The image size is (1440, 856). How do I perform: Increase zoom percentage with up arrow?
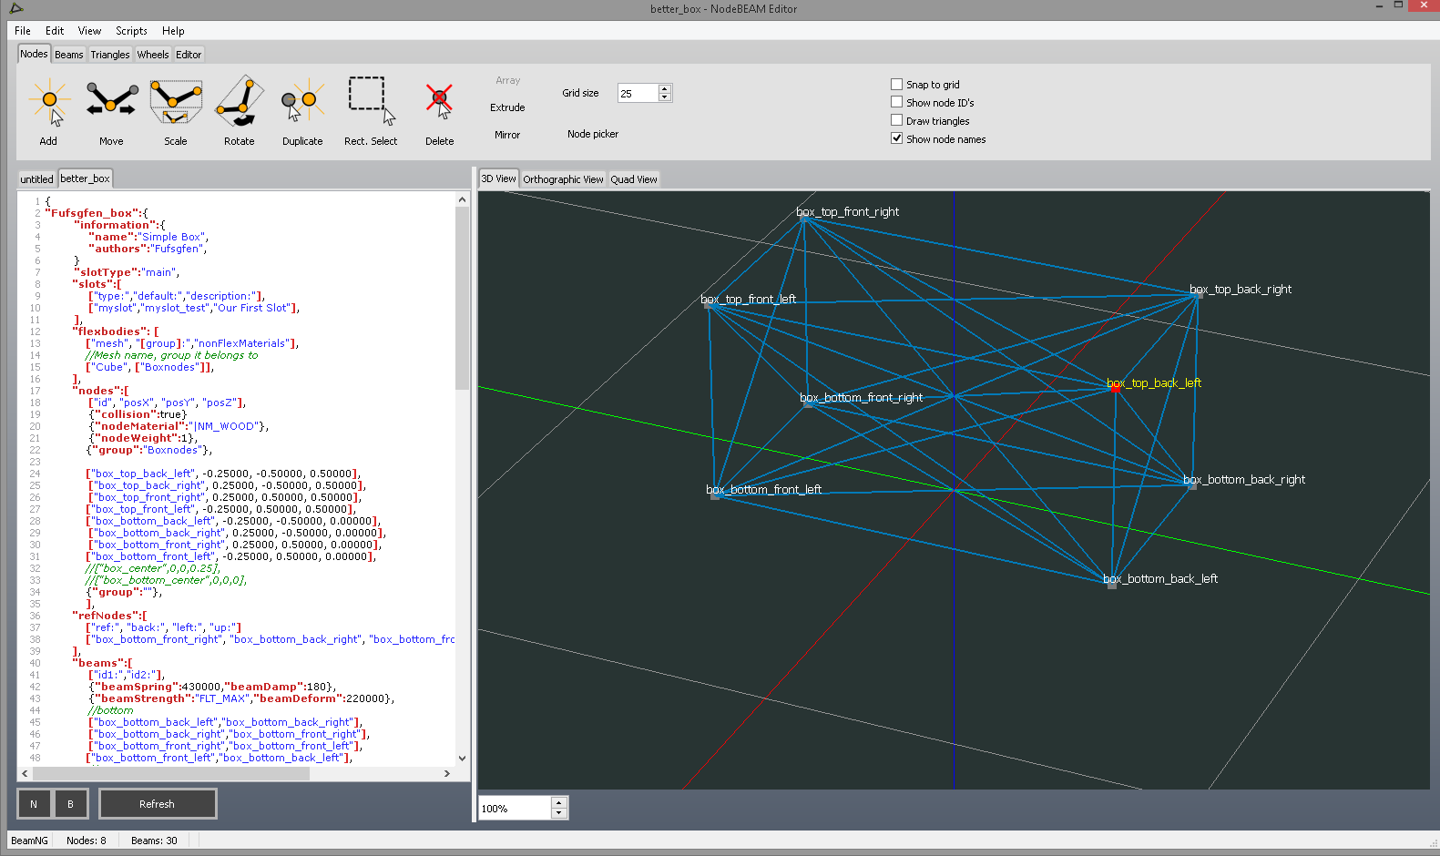coord(559,803)
